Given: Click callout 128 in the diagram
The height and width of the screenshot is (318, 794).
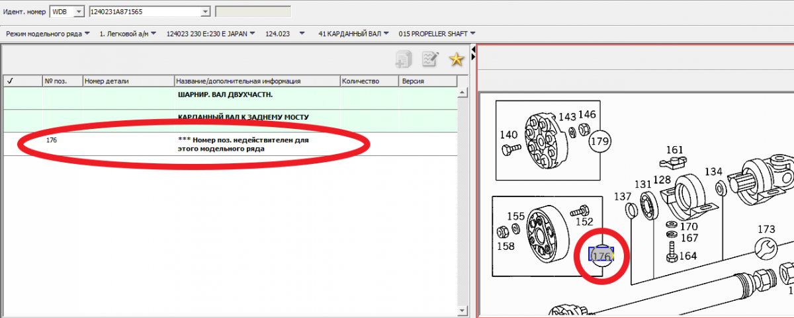Looking at the screenshot, I should [663, 180].
